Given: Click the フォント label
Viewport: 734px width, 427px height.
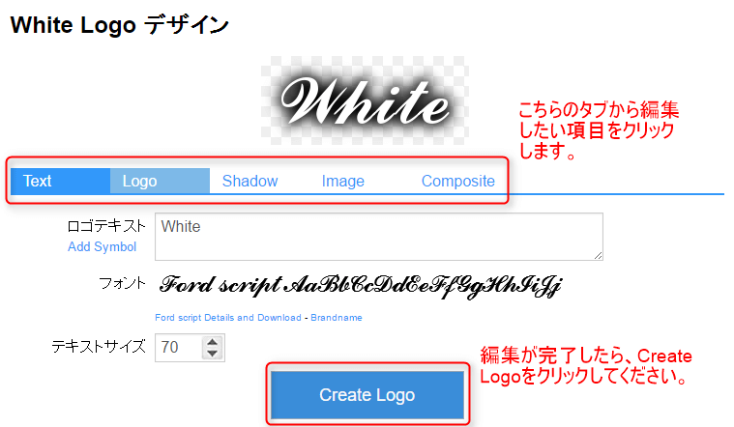Looking at the screenshot, I should [122, 283].
